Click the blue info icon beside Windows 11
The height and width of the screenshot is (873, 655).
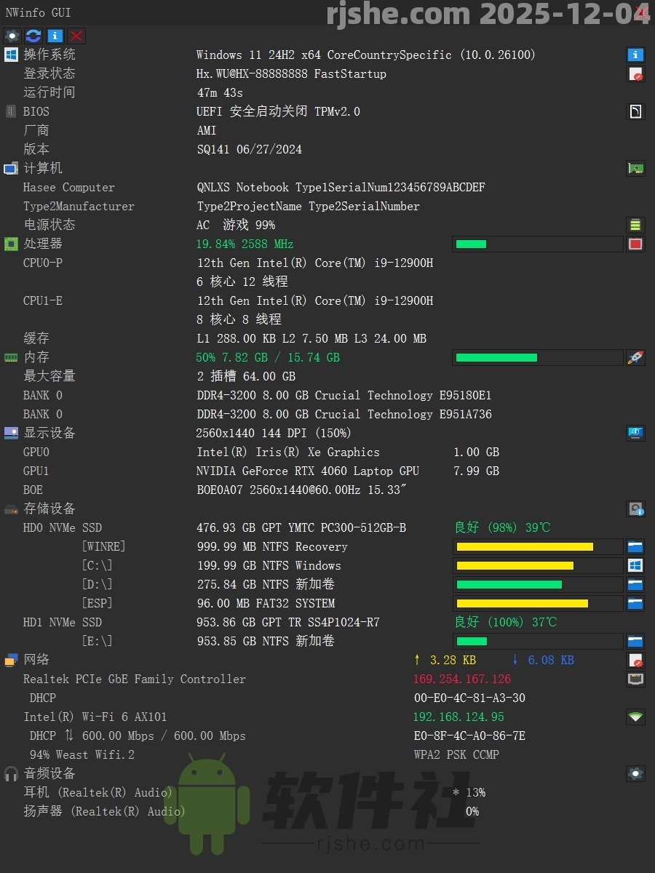635,55
